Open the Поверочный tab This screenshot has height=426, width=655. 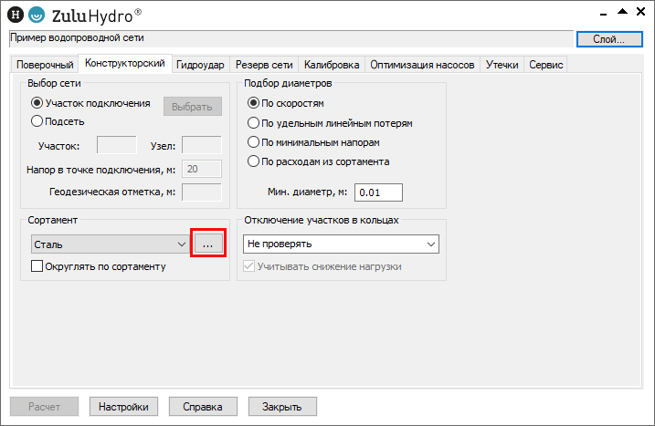click(x=45, y=65)
